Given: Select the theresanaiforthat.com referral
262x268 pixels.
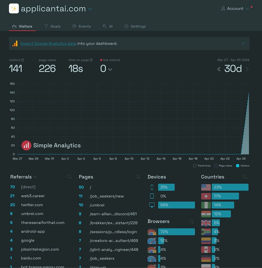Looking at the screenshot, I should pos(41,222).
